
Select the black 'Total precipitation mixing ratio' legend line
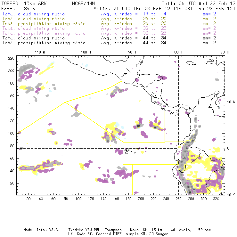tap(44, 43)
